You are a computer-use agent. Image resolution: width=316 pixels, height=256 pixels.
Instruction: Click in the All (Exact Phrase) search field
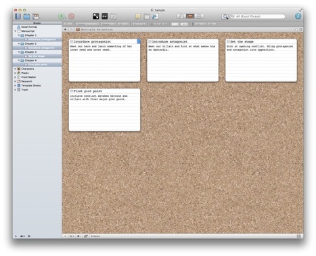[x=258, y=16]
